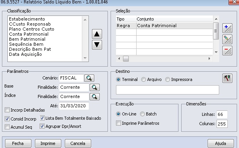This screenshot has width=239, height=148.
Task: Select Descrição Bem Pat list item
Action: pos(30,49)
